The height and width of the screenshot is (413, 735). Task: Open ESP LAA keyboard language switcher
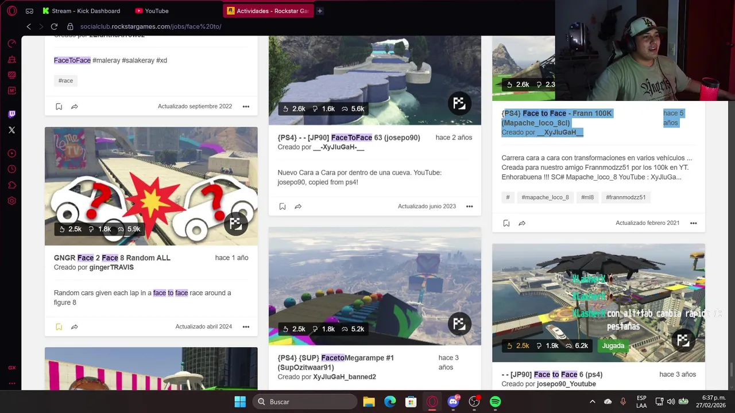pyautogui.click(x=641, y=402)
